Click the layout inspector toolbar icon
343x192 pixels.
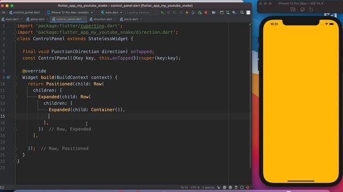point(221,13)
